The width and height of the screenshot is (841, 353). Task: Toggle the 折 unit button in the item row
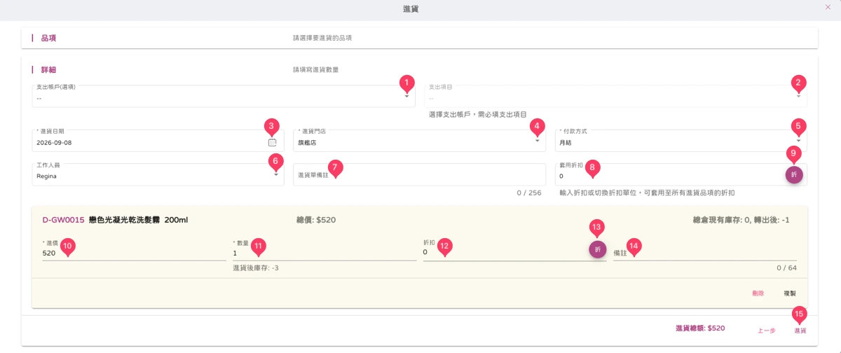(597, 249)
